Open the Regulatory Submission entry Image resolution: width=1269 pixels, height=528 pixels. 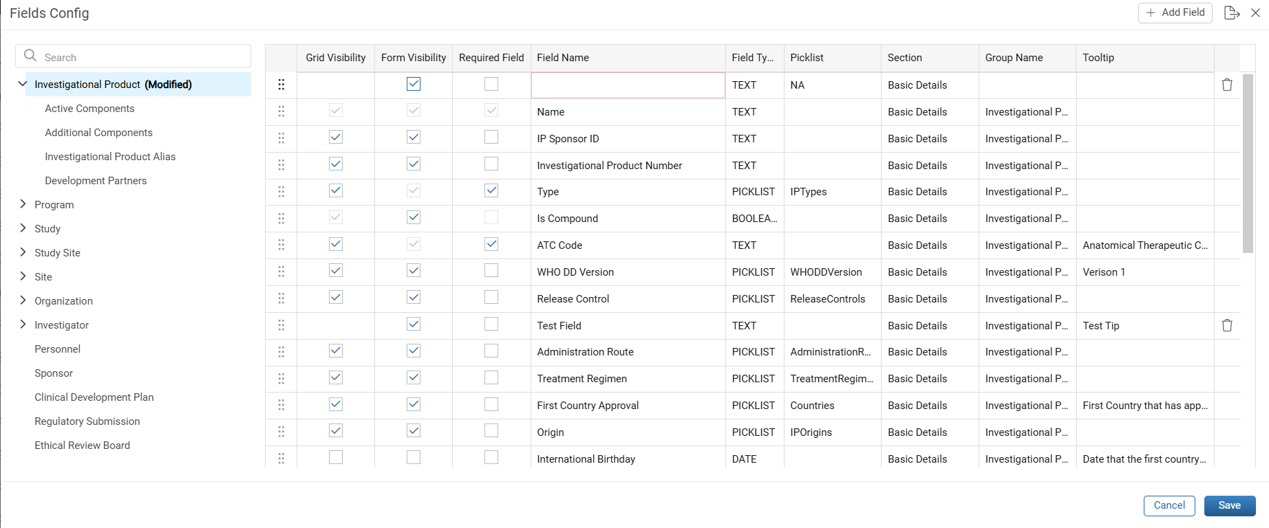[x=87, y=421]
